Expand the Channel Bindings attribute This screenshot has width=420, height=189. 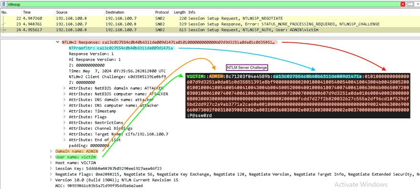[64, 128]
